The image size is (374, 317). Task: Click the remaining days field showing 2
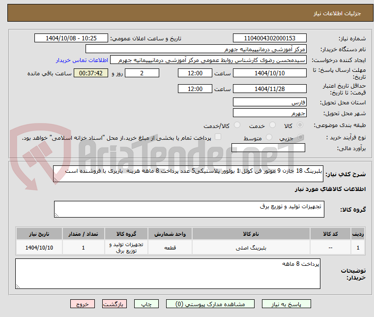click(x=142, y=73)
